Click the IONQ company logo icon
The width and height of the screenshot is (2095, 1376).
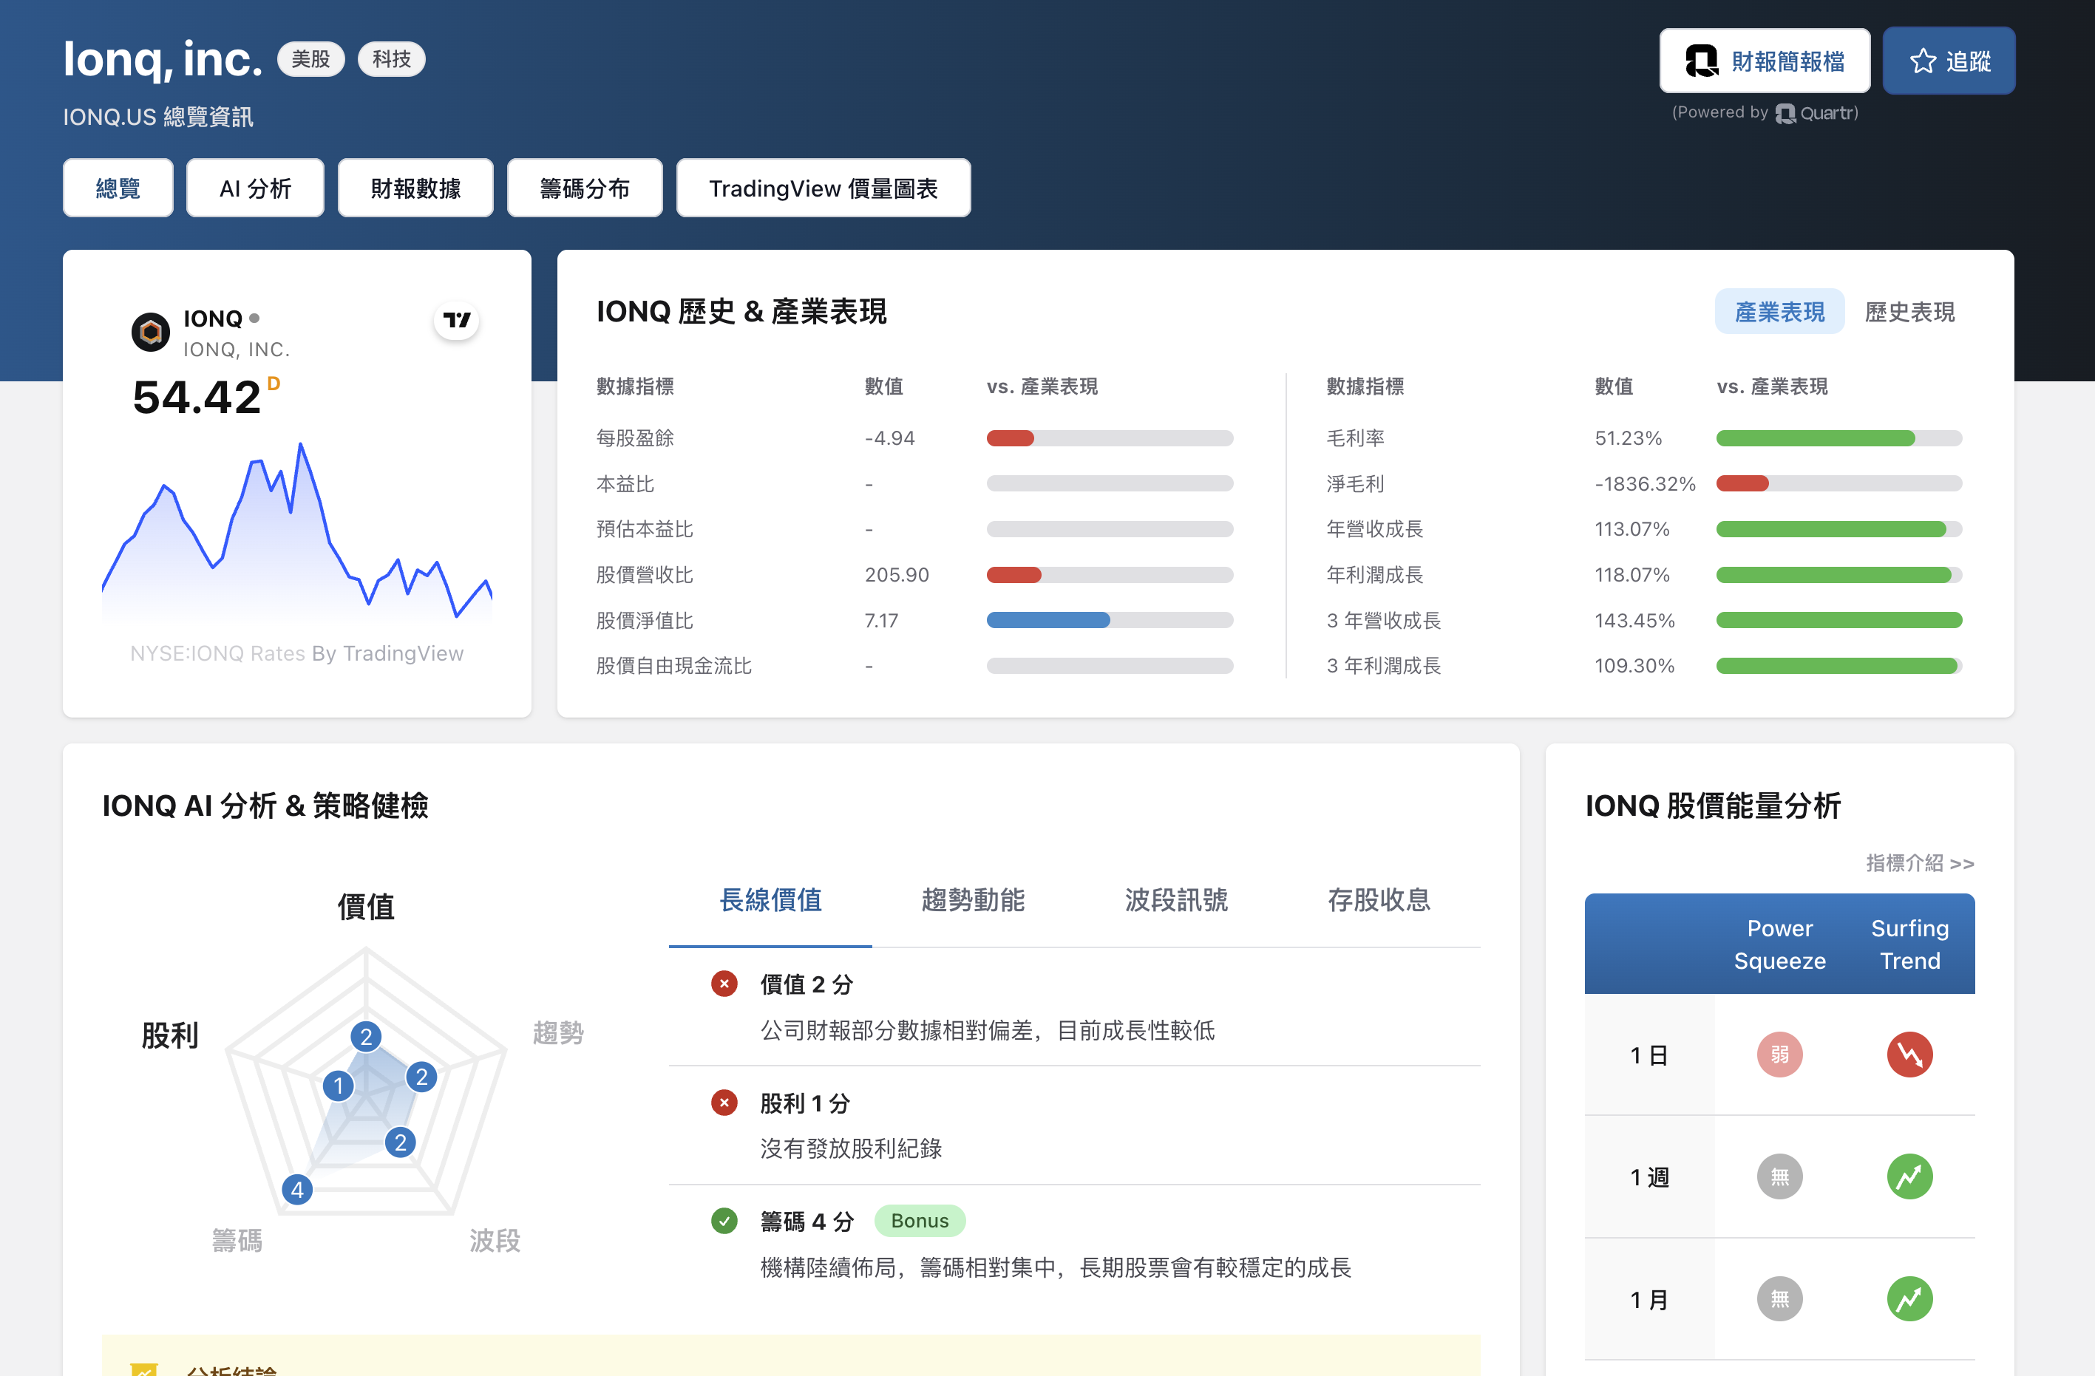pos(151,332)
